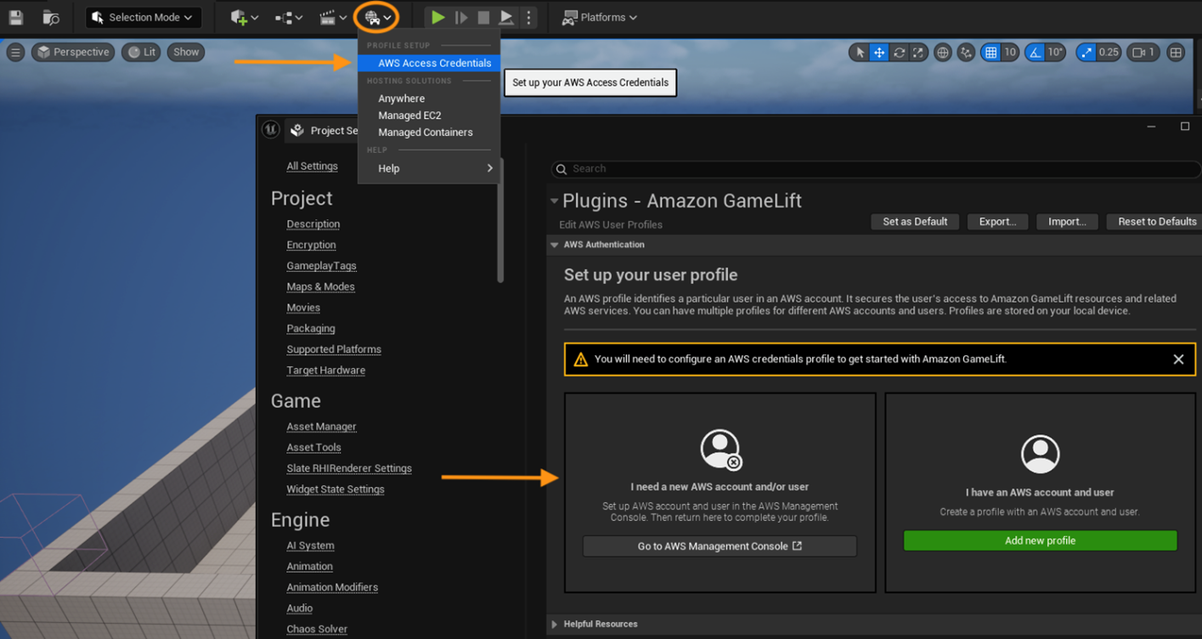Click the skip/advance frame button
The width and height of the screenshot is (1202, 639).
[461, 17]
